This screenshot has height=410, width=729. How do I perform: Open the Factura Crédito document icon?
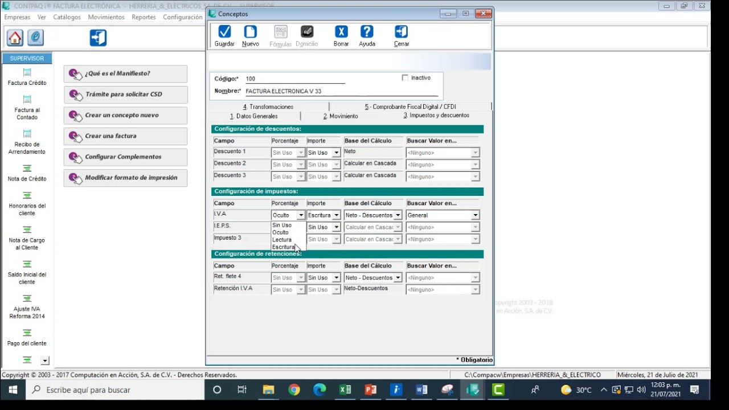click(x=27, y=72)
